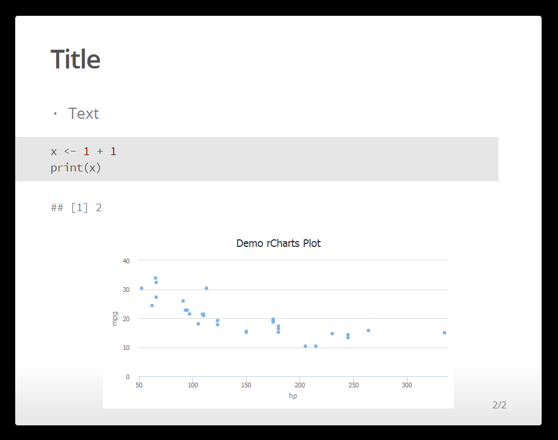Click the lowest data point near 205 hp
Image resolution: width=558 pixels, height=440 pixels.
(x=305, y=346)
